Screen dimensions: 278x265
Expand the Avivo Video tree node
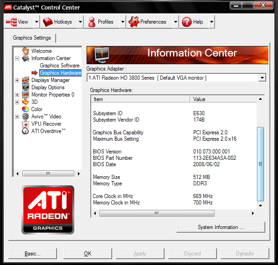(x=17, y=117)
